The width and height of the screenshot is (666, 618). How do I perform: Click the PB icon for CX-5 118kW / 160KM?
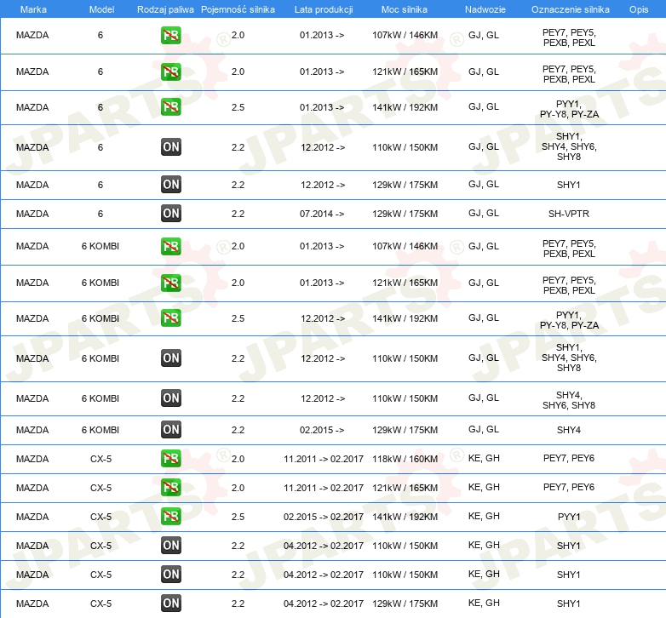pos(170,459)
